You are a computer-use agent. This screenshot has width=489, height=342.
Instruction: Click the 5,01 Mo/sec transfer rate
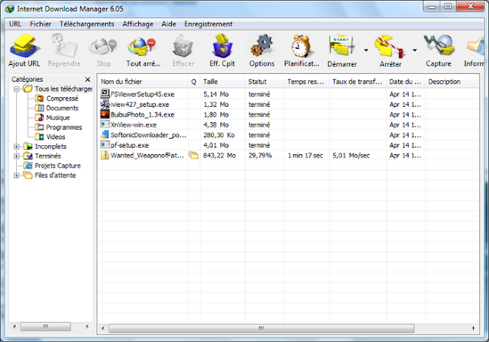point(351,156)
